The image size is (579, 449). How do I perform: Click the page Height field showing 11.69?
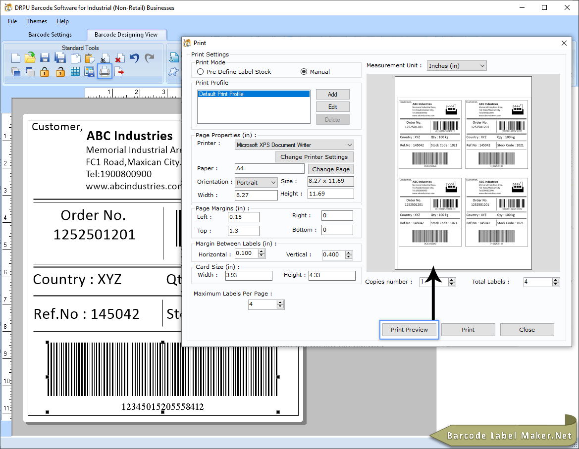[330, 194]
